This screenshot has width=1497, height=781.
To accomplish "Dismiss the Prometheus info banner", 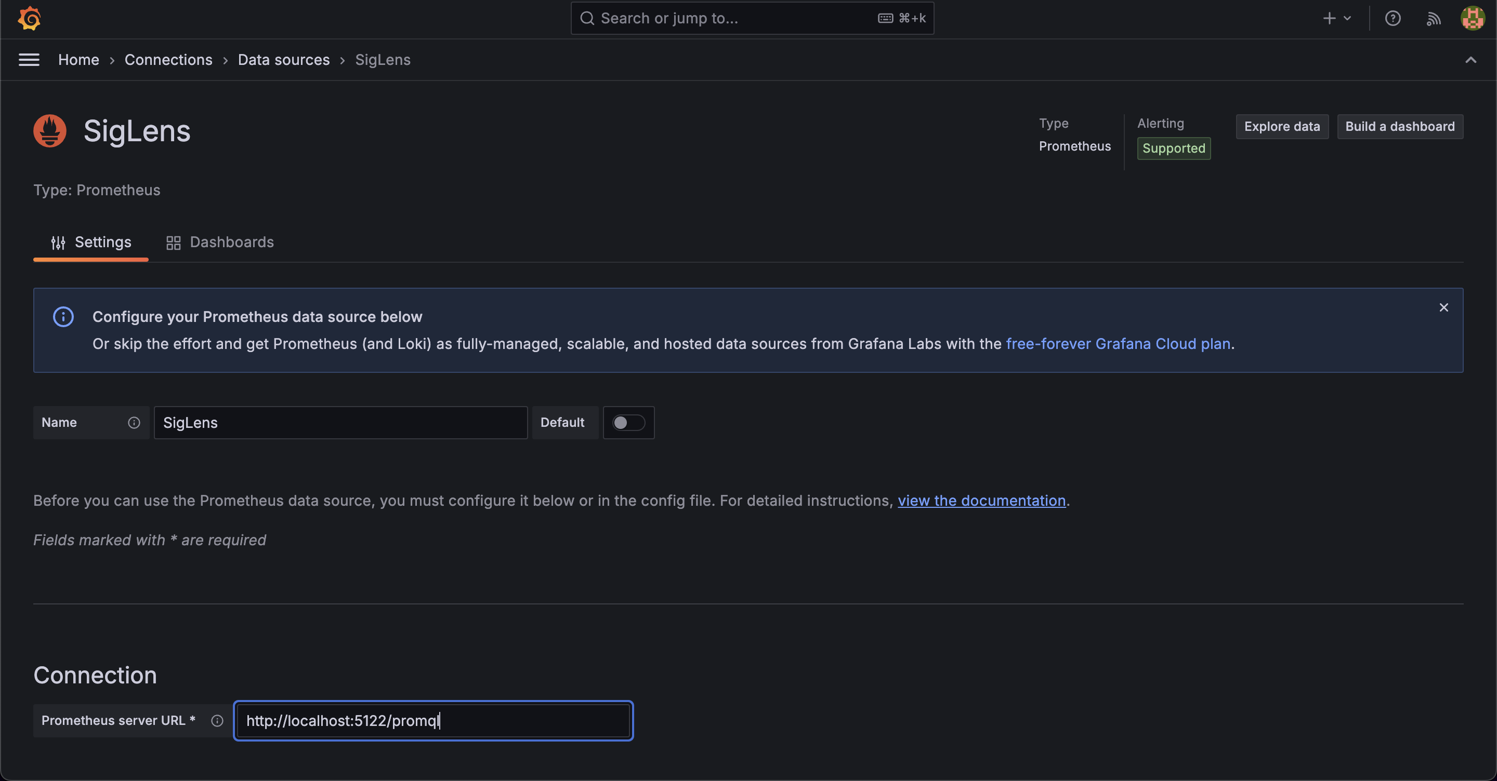I will [x=1443, y=308].
